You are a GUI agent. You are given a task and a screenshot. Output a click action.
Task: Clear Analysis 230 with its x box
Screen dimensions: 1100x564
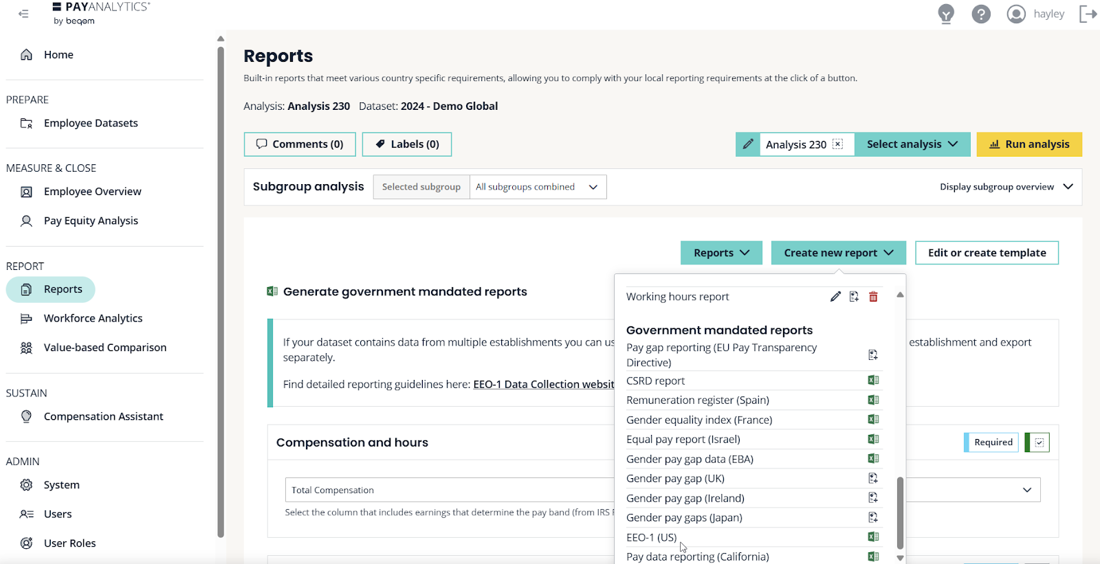(x=837, y=144)
